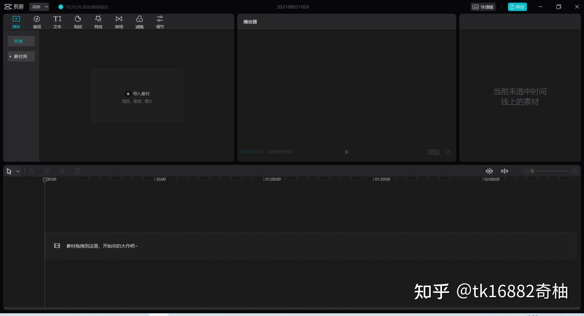Open the pointer tool dropdown arrow
This screenshot has width=584, height=316.
[18, 172]
